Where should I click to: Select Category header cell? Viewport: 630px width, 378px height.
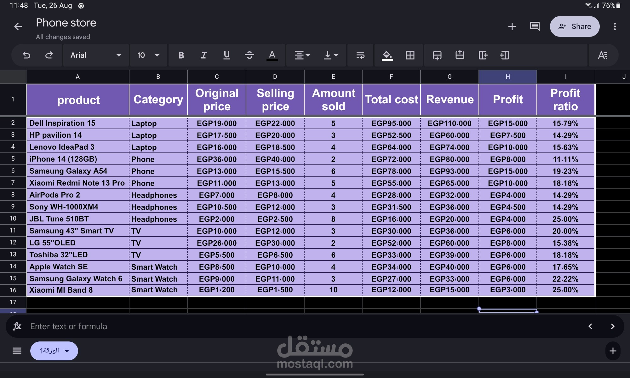(x=158, y=100)
